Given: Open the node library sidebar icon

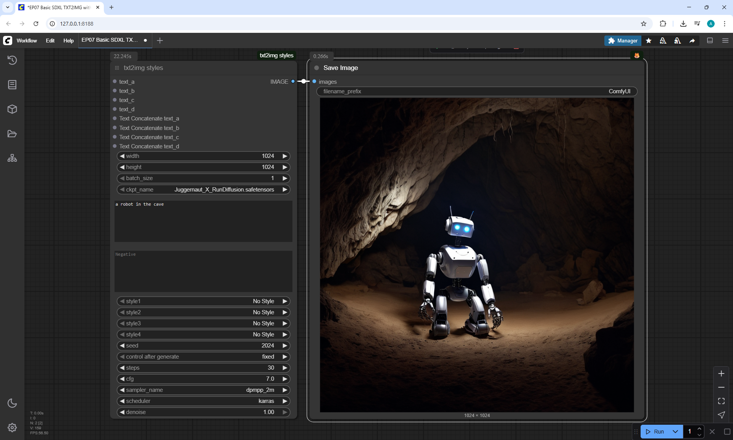Looking at the screenshot, I should (12, 84).
